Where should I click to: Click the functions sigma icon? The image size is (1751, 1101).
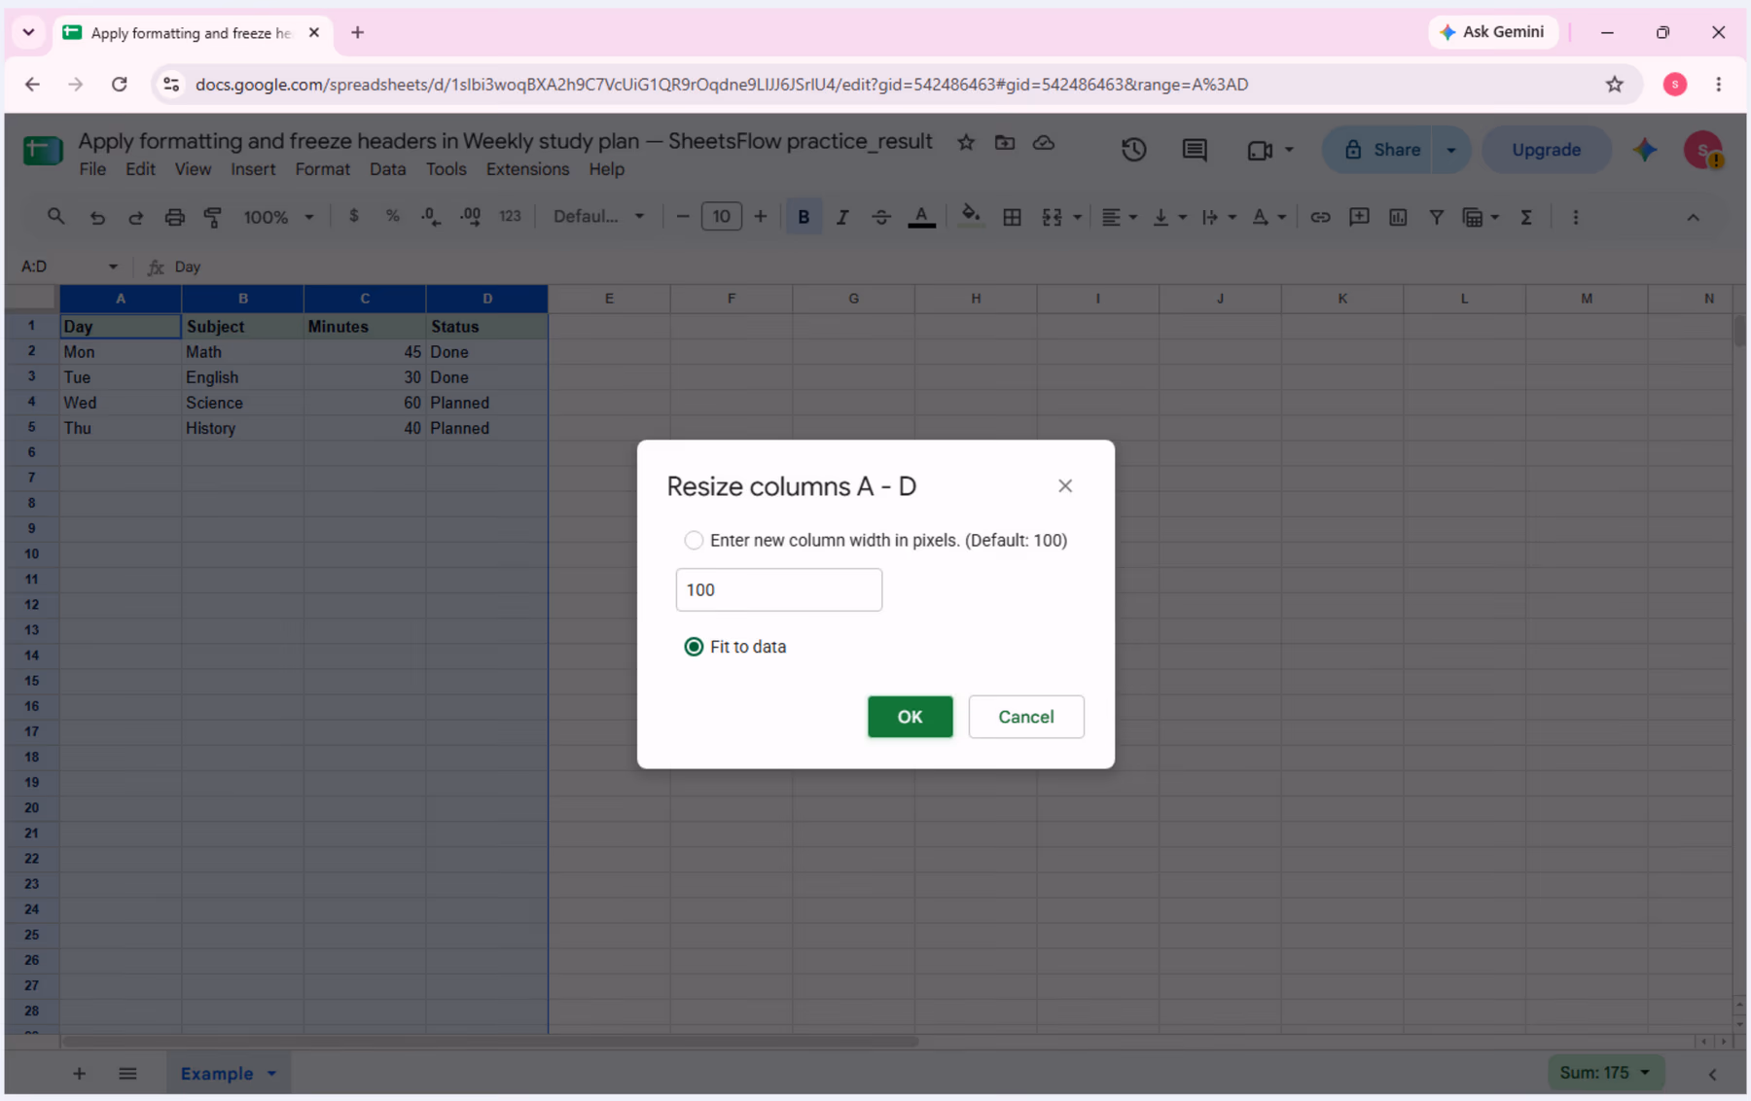[1526, 217]
